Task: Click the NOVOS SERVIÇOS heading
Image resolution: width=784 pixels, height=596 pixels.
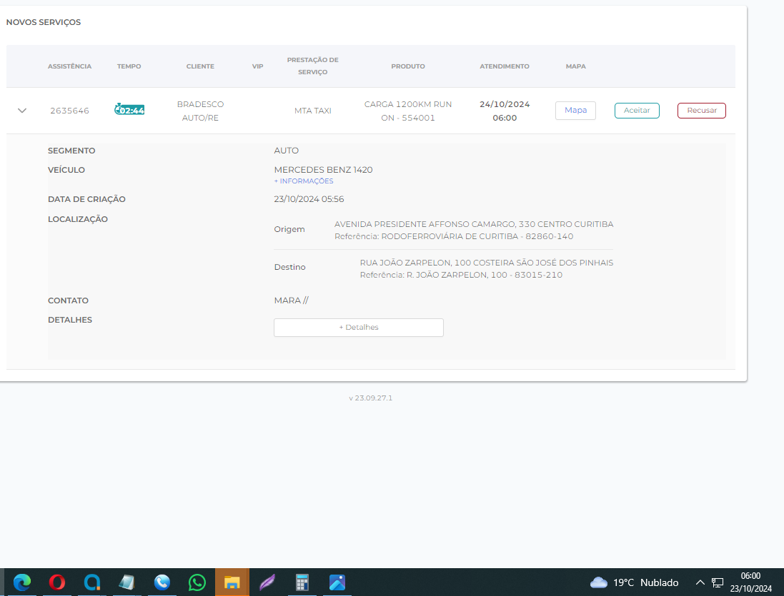Action: pos(44,22)
